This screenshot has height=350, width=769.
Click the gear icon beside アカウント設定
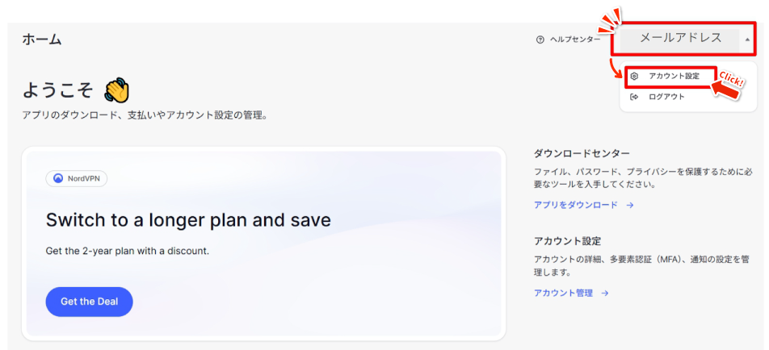pyautogui.click(x=635, y=76)
